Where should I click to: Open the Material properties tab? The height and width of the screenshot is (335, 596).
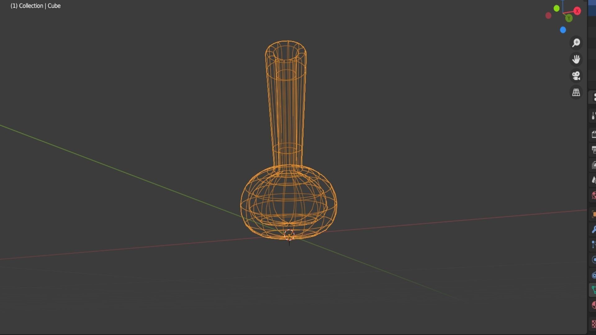pyautogui.click(x=593, y=306)
